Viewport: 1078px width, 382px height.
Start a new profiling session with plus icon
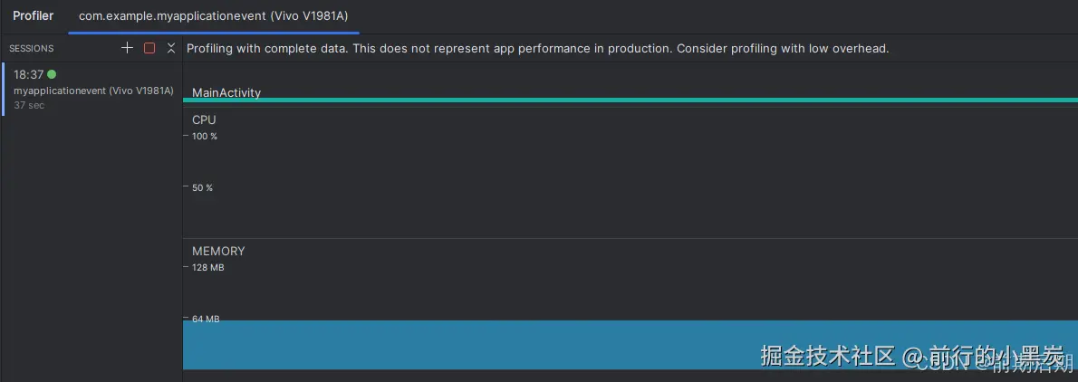coord(128,48)
